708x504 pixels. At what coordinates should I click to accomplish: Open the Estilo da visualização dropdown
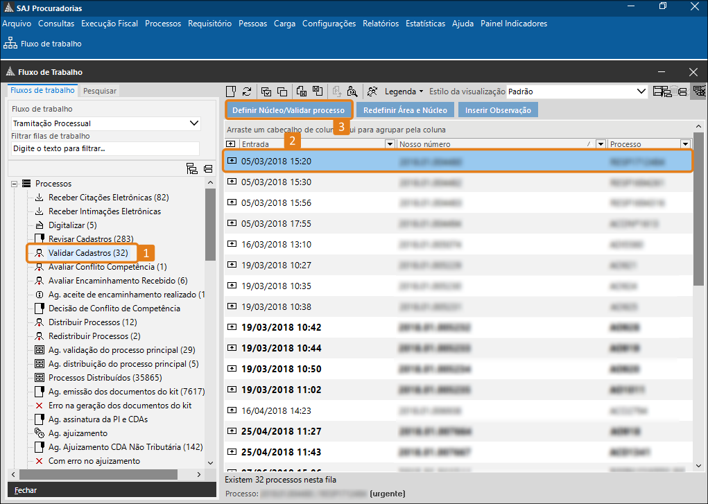tap(641, 92)
